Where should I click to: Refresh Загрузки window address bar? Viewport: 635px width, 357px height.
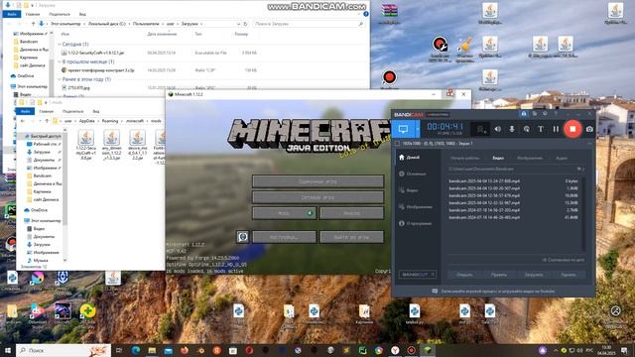coord(245,24)
